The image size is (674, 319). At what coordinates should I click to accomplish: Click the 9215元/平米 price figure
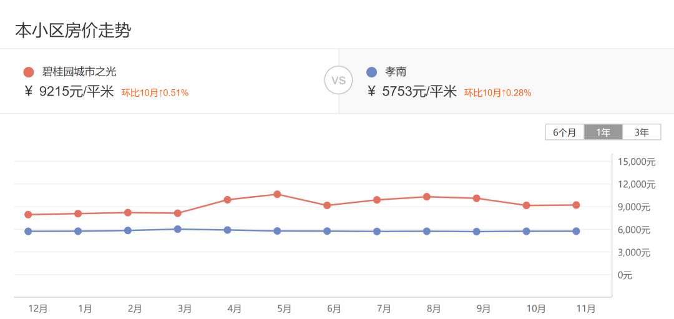point(76,92)
